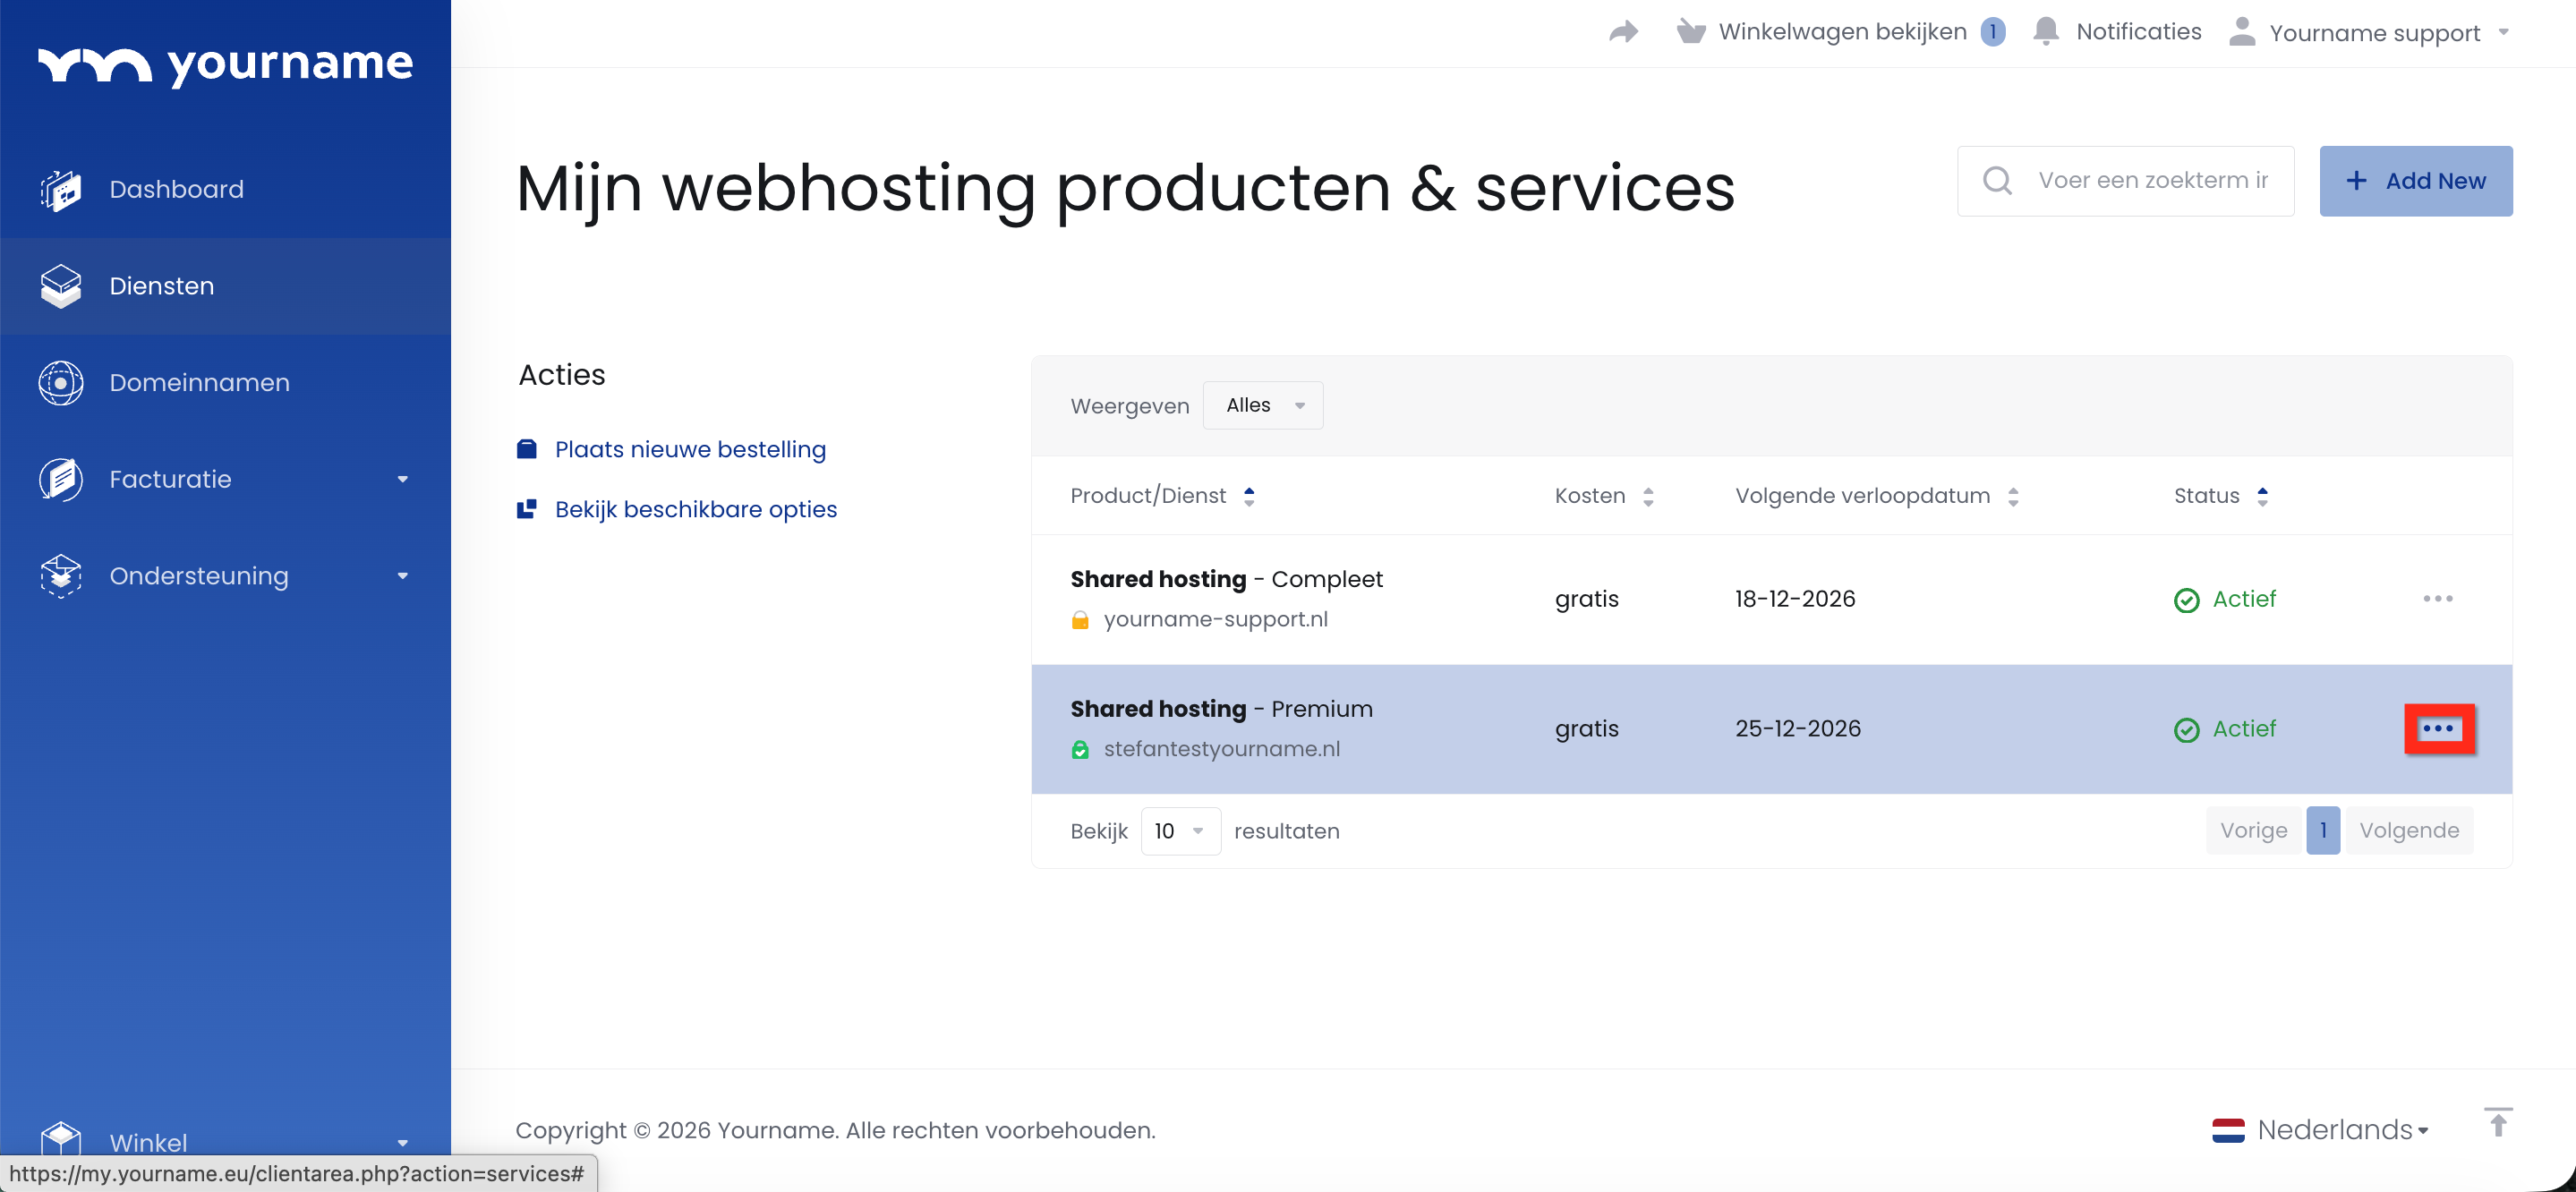Go to Dashboard in the sidebar
Viewport: 2576px width, 1192px height.
176,189
